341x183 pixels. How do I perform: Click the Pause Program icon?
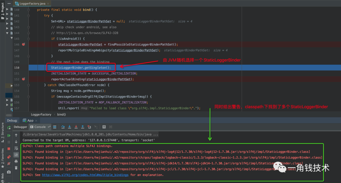(x=9, y=142)
